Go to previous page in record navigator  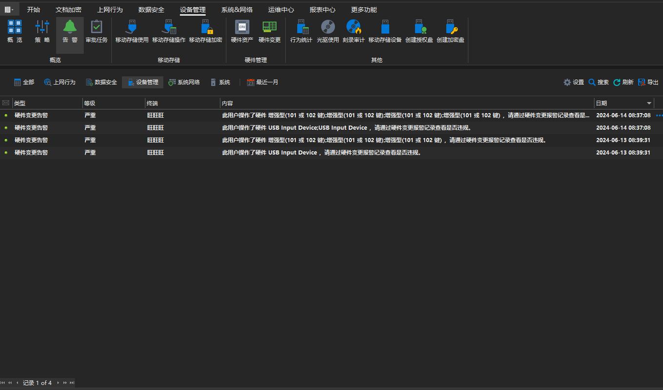coord(10,383)
